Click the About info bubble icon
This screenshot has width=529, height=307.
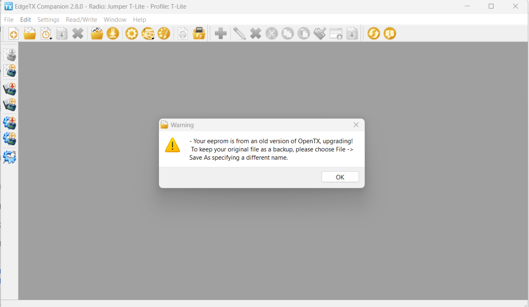[390, 34]
